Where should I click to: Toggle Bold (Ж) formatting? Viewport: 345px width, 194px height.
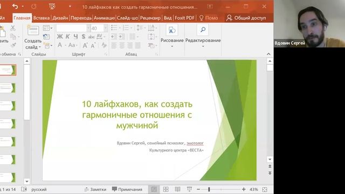click(60, 37)
